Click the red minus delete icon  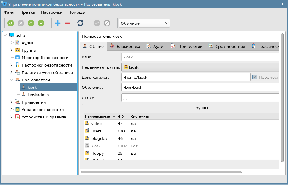pos(68,23)
